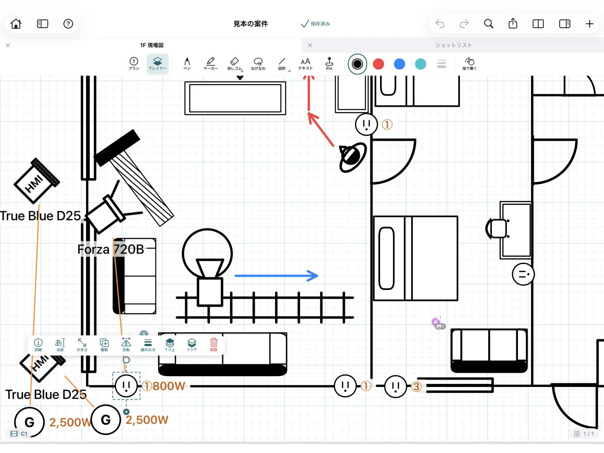Move object 1つ下 one layer down

click(192, 345)
